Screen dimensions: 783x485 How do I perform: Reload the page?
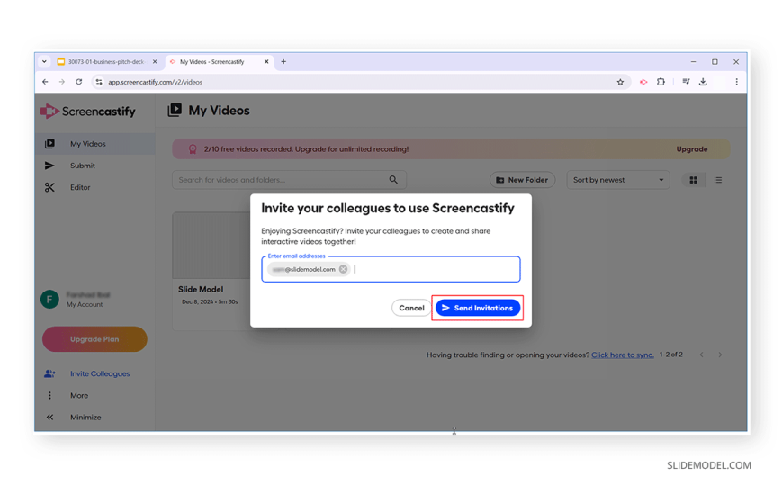coord(79,82)
